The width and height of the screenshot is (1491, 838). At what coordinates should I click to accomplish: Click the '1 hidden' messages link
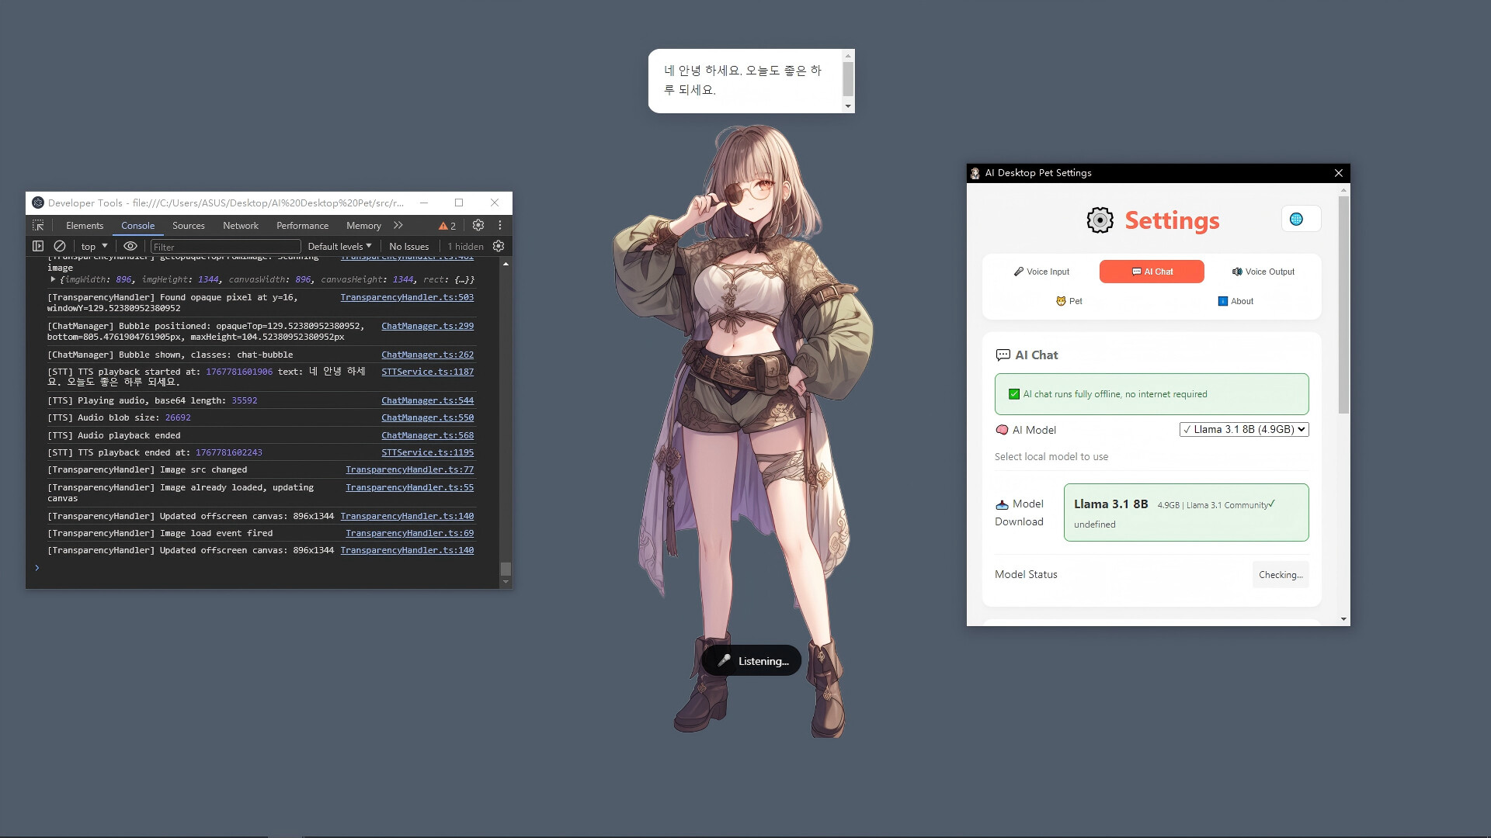[465, 246]
